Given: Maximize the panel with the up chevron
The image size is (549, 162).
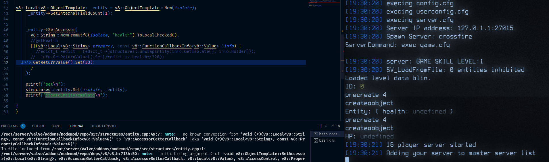Looking at the screenshot, I should click(333, 126).
